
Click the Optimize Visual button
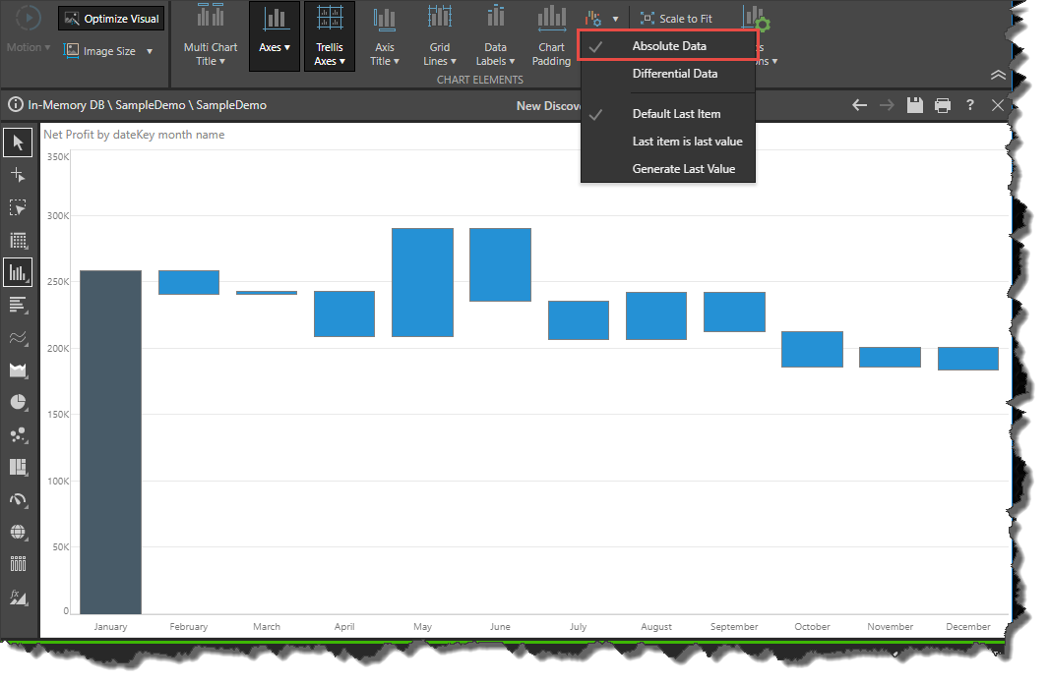tap(110, 18)
